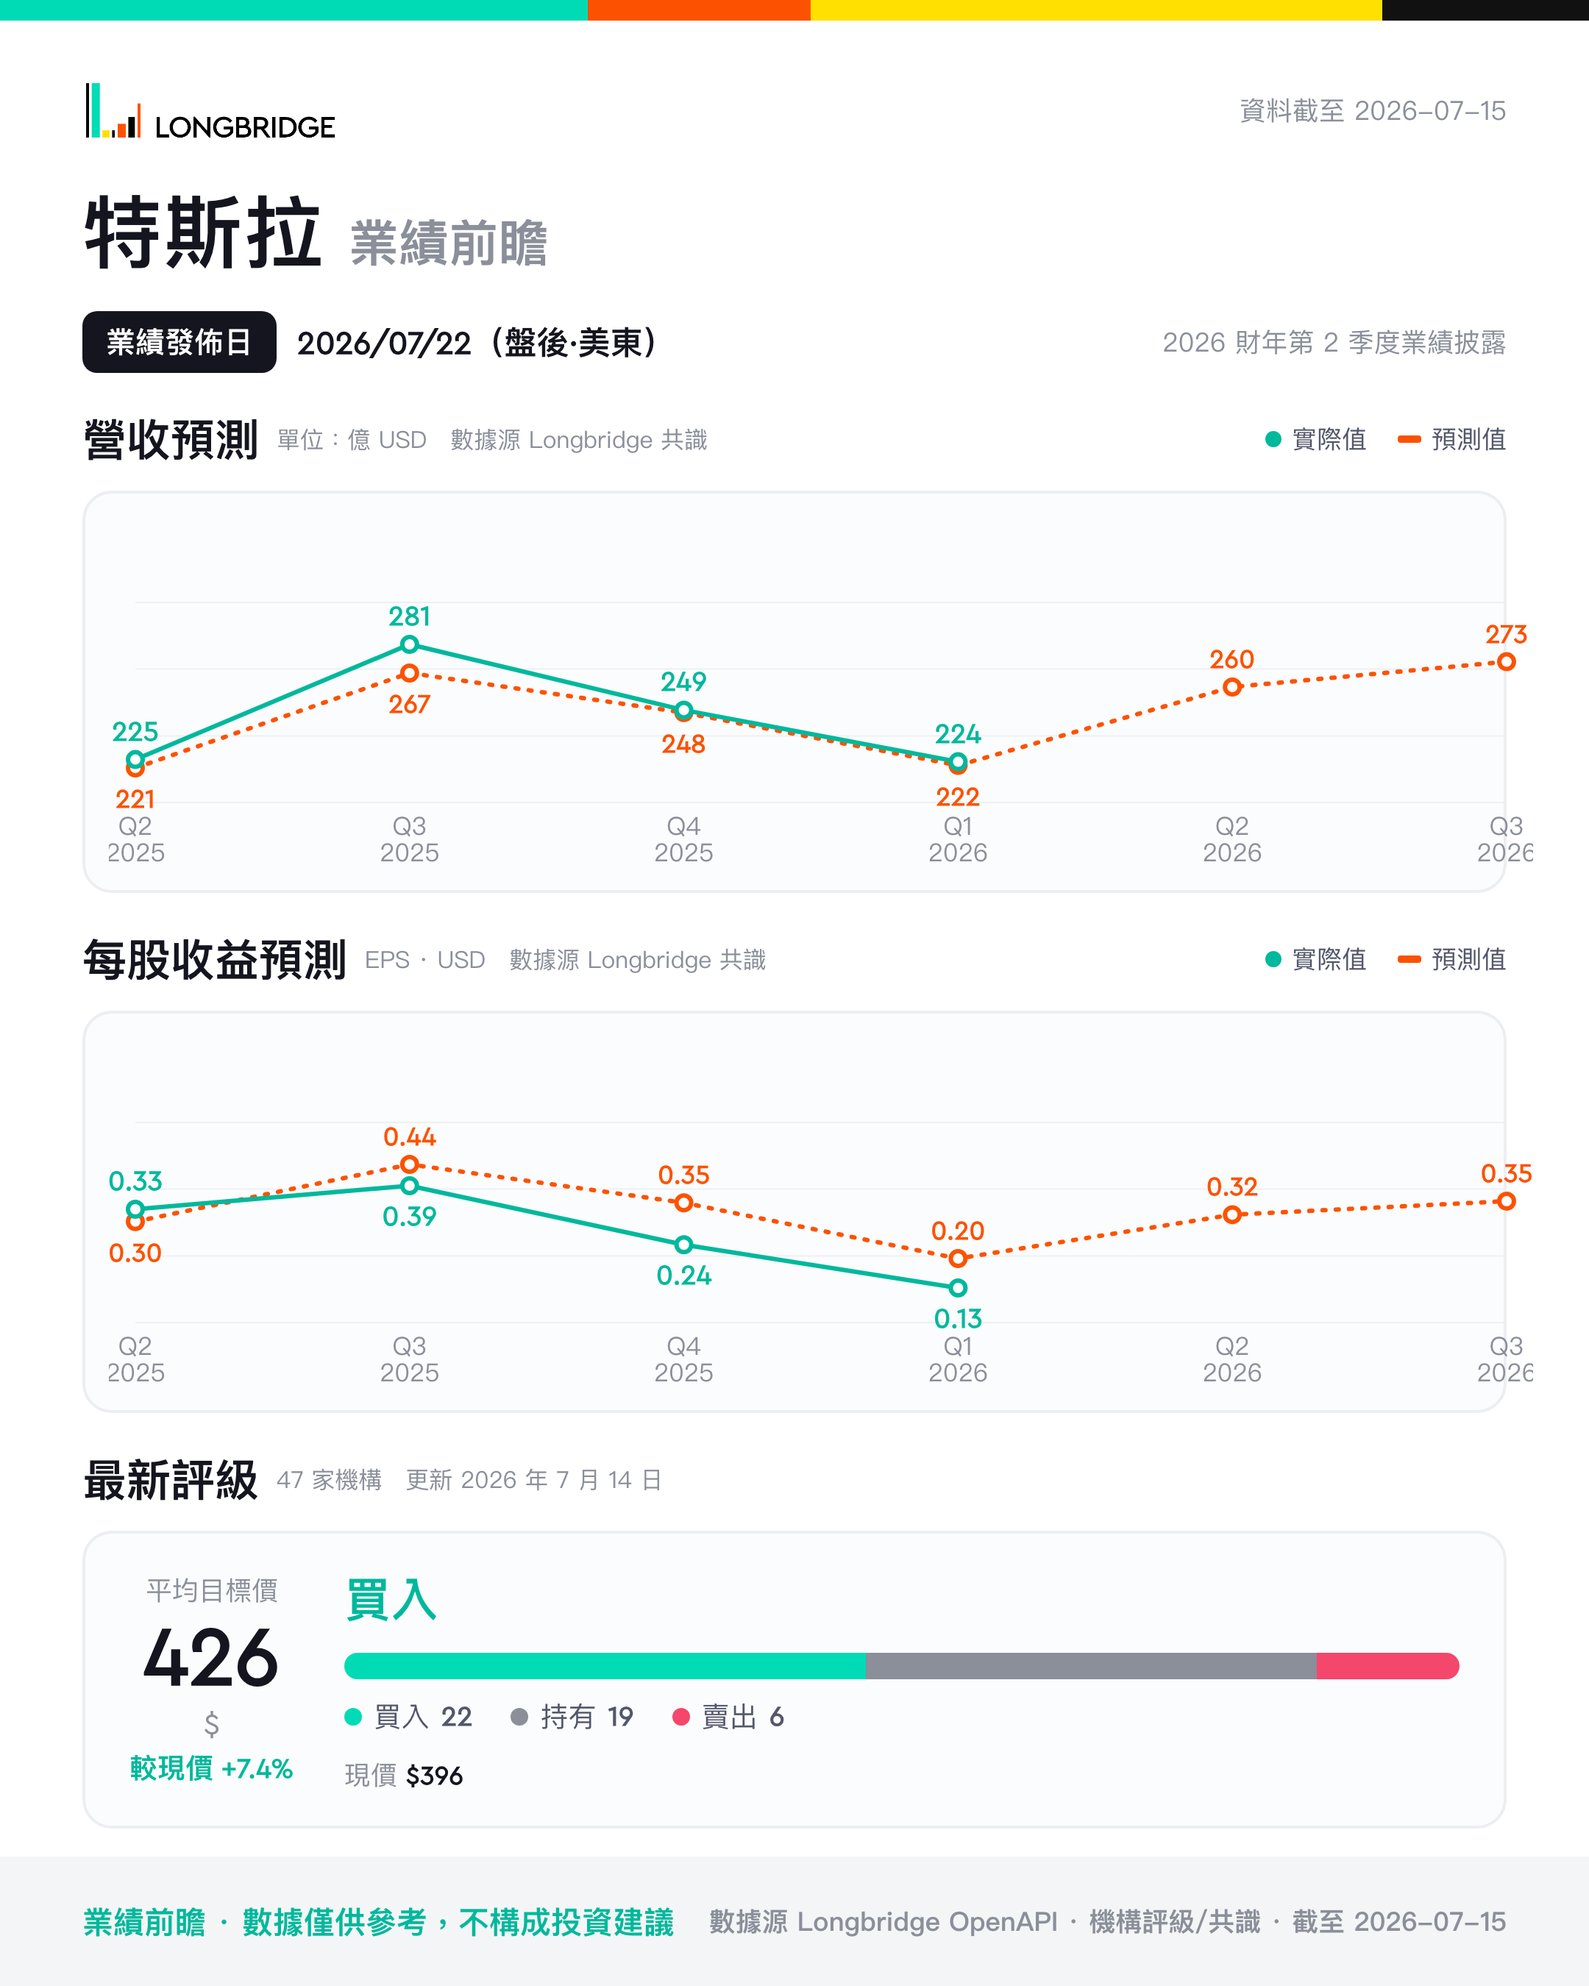Select the 281 actual revenue point for Q3 2025
The height and width of the screenshot is (1986, 1589).
[x=409, y=644]
